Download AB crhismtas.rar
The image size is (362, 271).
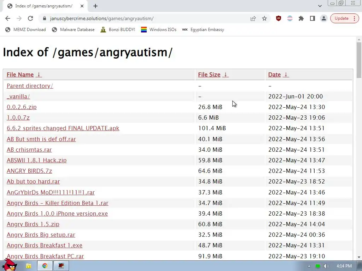tap(29, 150)
